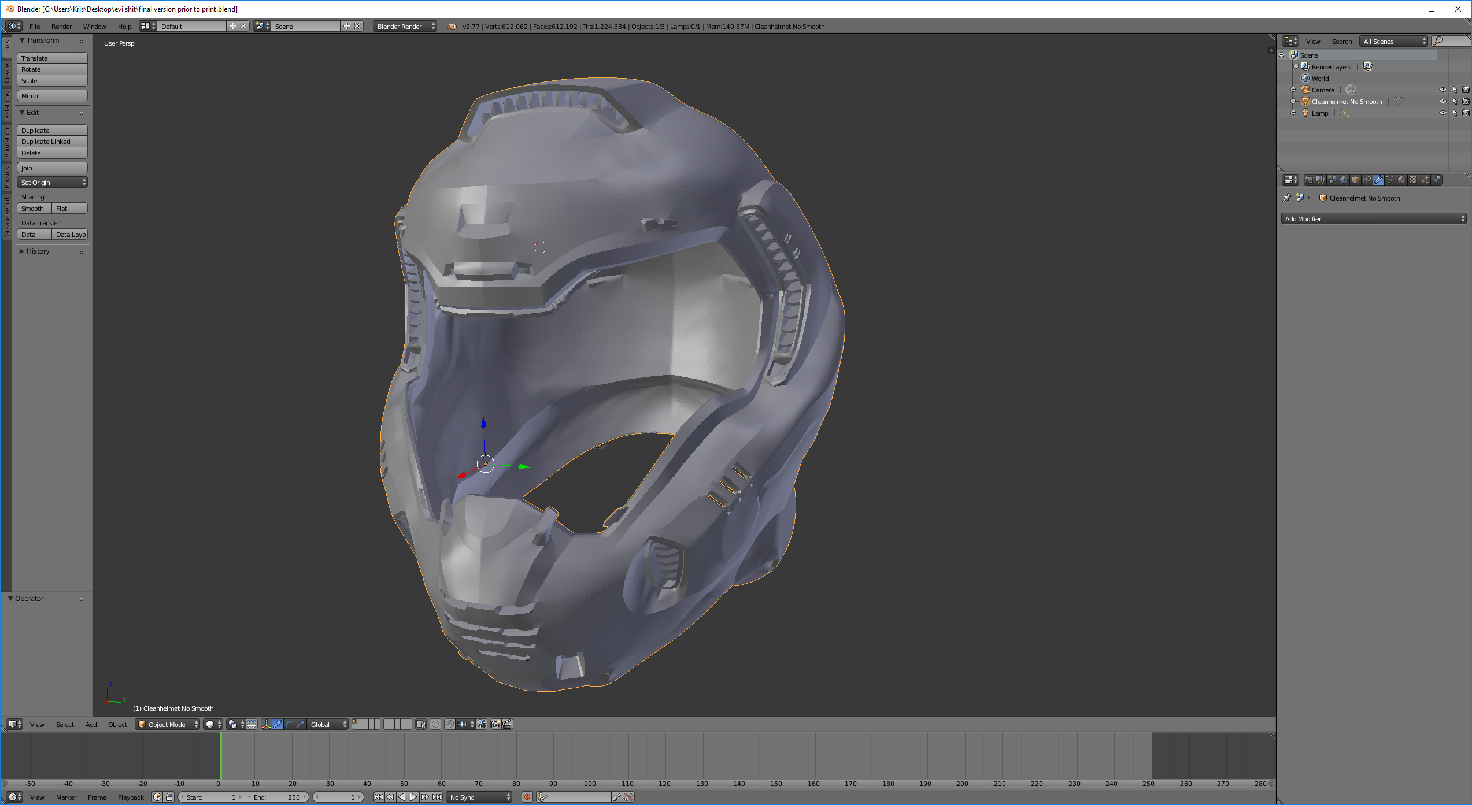Disable Camera renderability in outliner
The width and height of the screenshot is (1472, 805).
coord(1466,90)
